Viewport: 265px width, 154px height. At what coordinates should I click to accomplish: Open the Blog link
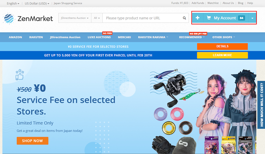point(241,3)
